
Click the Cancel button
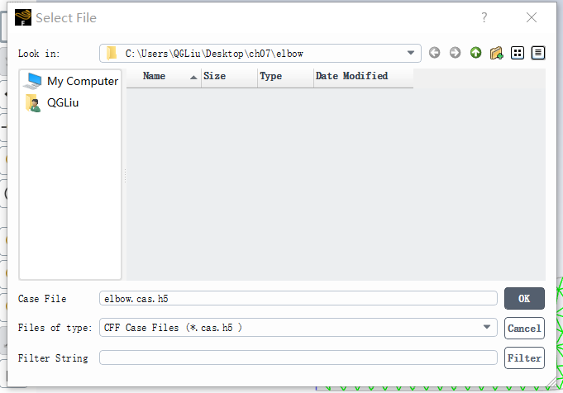524,328
